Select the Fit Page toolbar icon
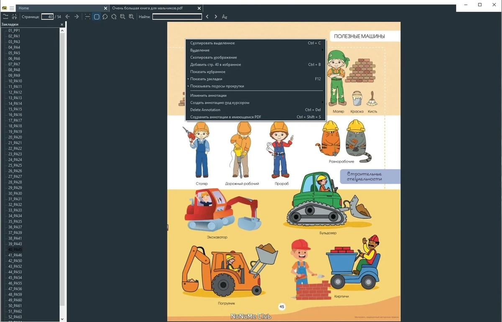The width and height of the screenshot is (502, 322). pyautogui.click(x=97, y=17)
